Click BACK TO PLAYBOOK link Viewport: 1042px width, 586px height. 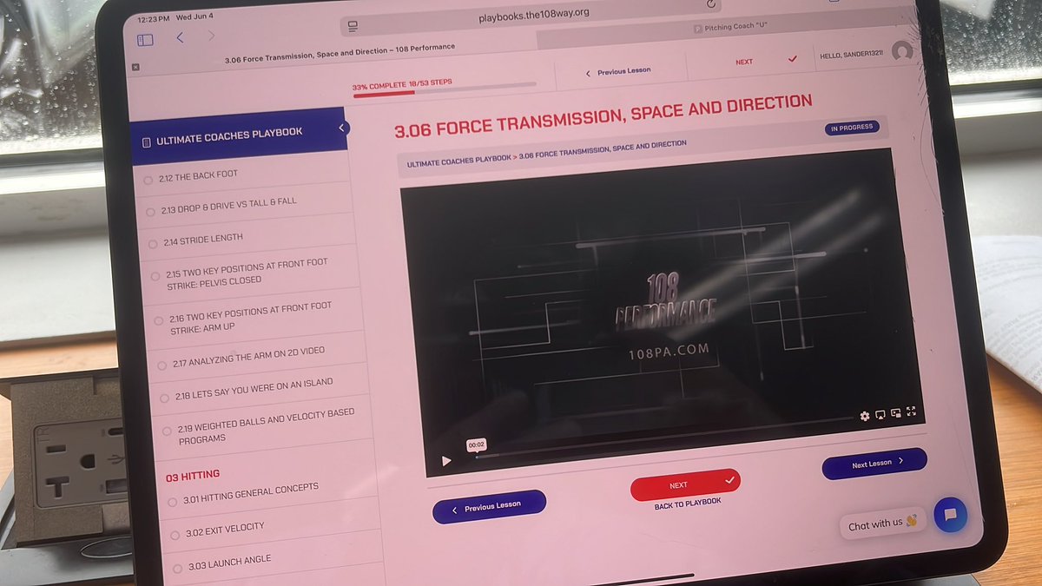tap(688, 504)
